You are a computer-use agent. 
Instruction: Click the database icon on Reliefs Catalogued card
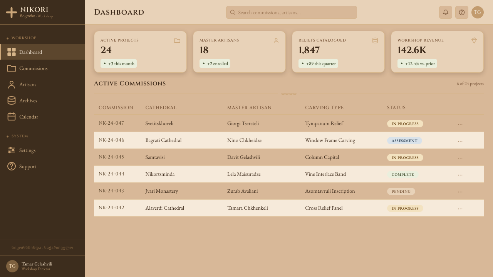[375, 40]
